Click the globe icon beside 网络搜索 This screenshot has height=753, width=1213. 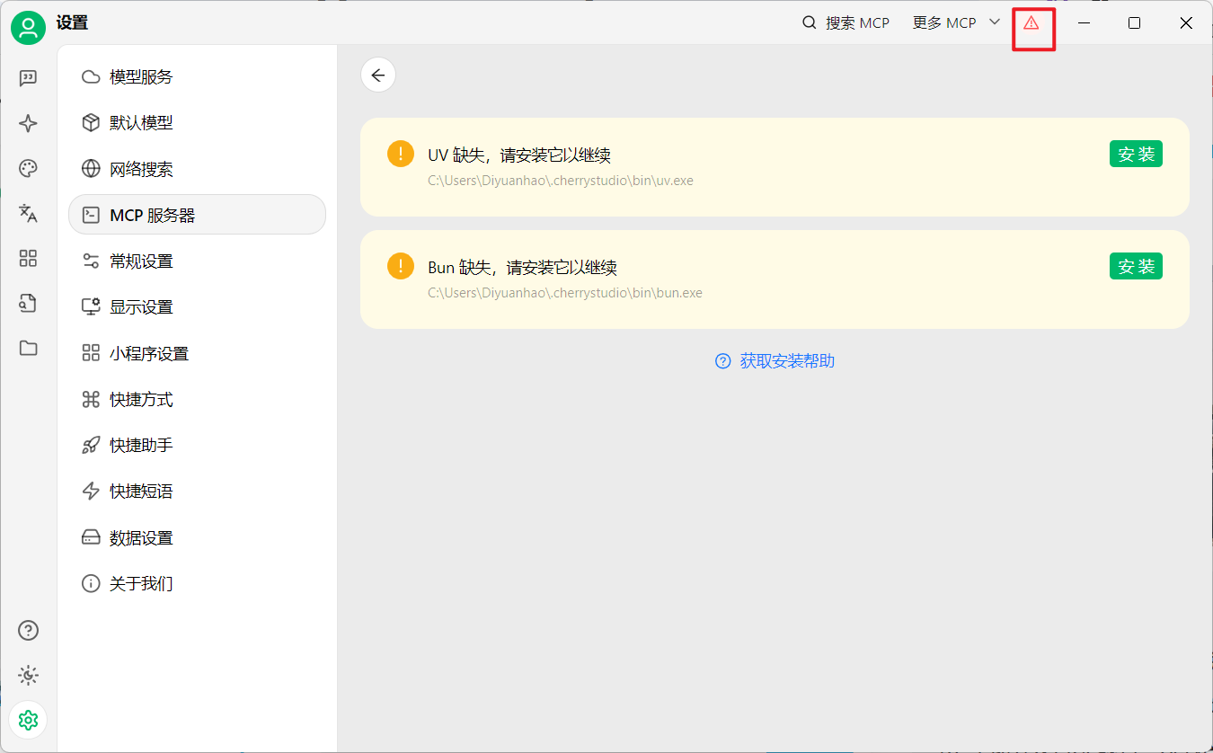coord(91,169)
